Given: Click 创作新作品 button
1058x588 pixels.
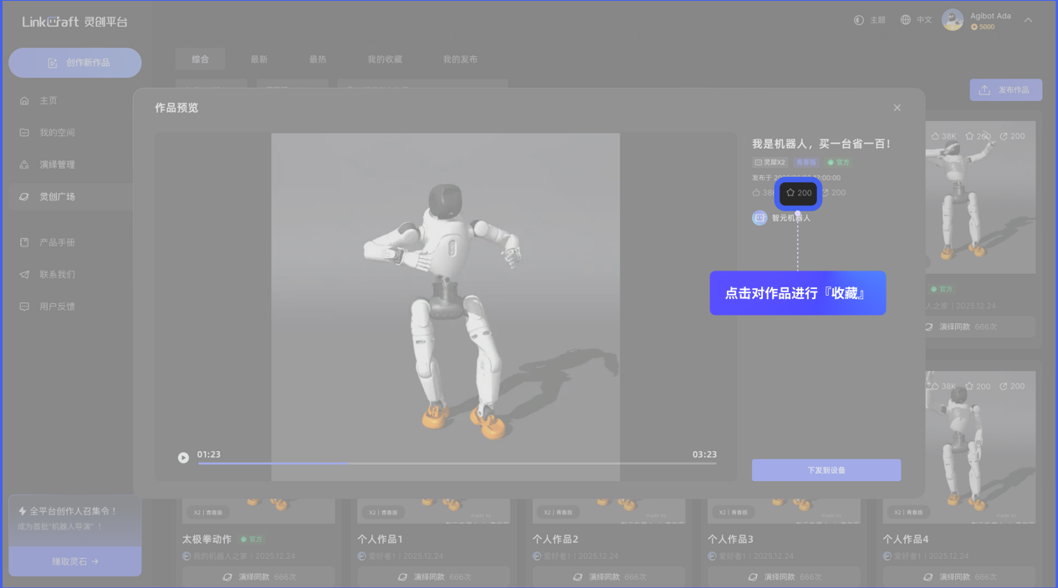Looking at the screenshot, I should click(75, 63).
